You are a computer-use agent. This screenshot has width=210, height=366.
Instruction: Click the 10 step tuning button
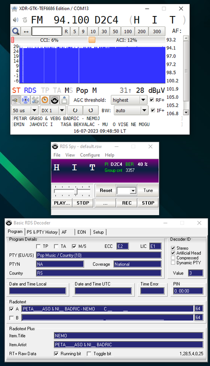point(93,31)
